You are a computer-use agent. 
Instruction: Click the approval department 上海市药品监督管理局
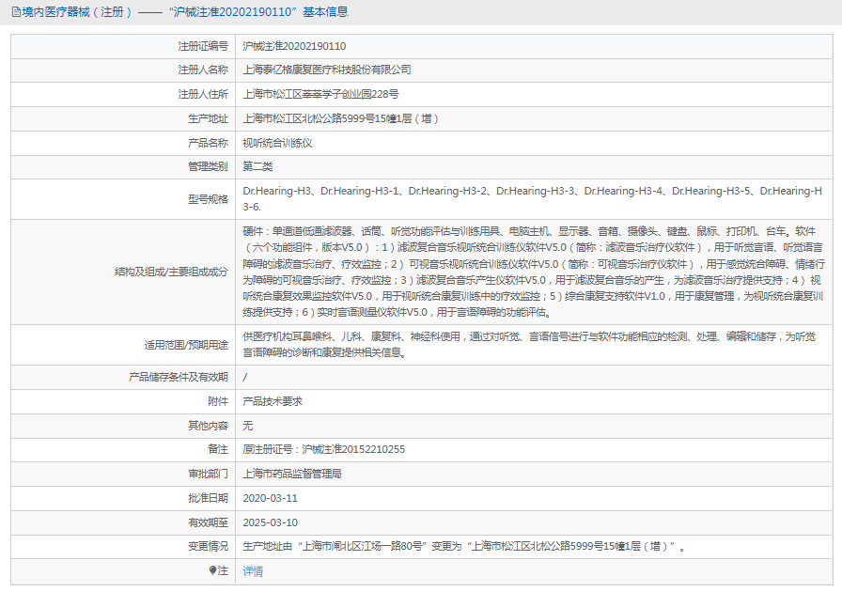click(291, 474)
